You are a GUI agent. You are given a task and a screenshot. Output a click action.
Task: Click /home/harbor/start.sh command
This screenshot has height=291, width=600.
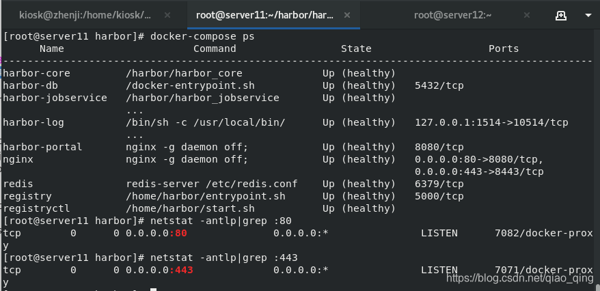tap(190, 208)
